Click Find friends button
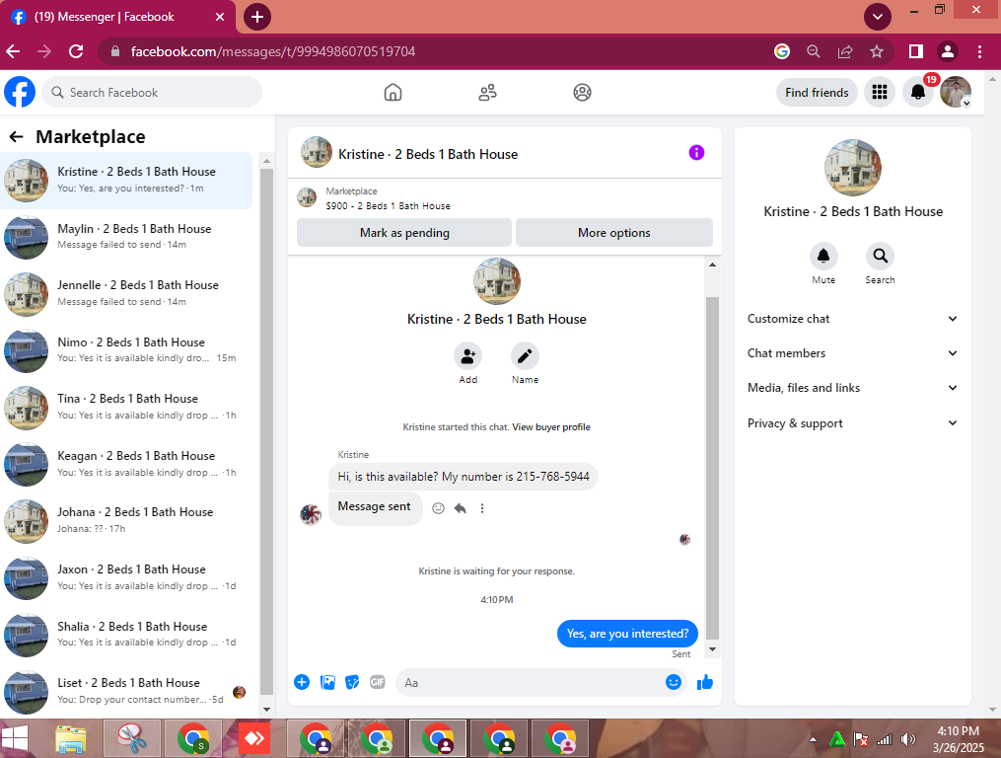1001x758 pixels. click(x=817, y=93)
